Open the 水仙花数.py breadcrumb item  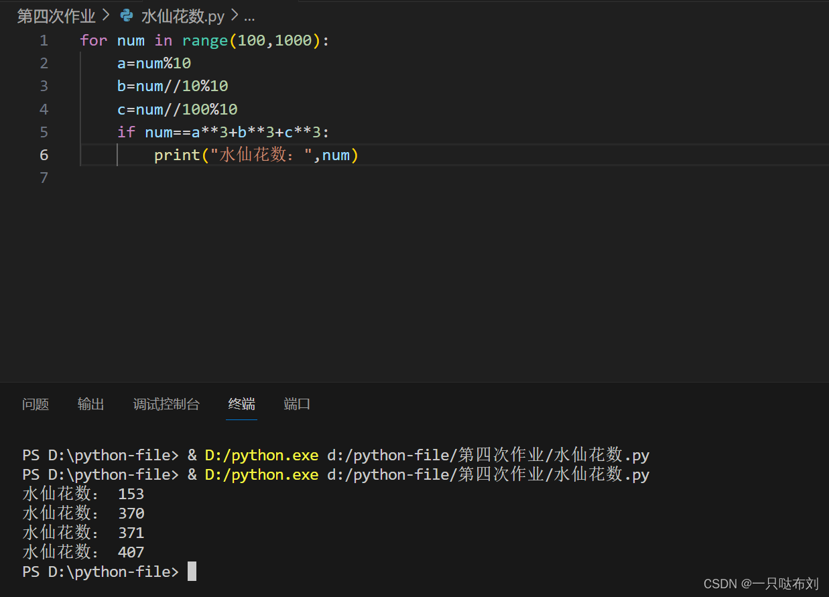(x=182, y=16)
